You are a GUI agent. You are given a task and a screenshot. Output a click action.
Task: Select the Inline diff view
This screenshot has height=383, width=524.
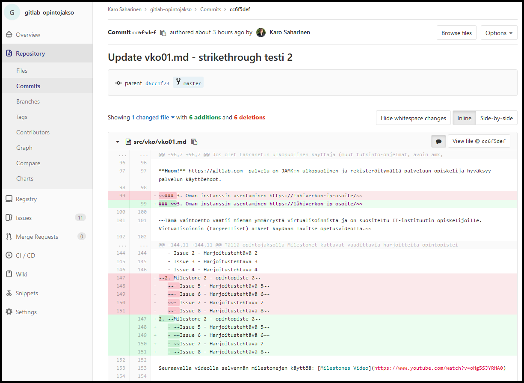pyautogui.click(x=464, y=118)
